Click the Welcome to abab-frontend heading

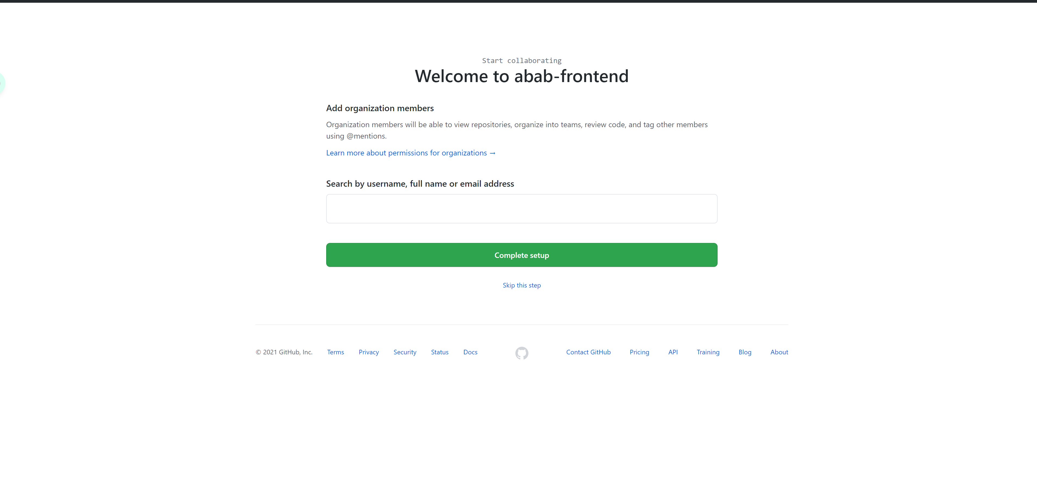click(x=521, y=76)
